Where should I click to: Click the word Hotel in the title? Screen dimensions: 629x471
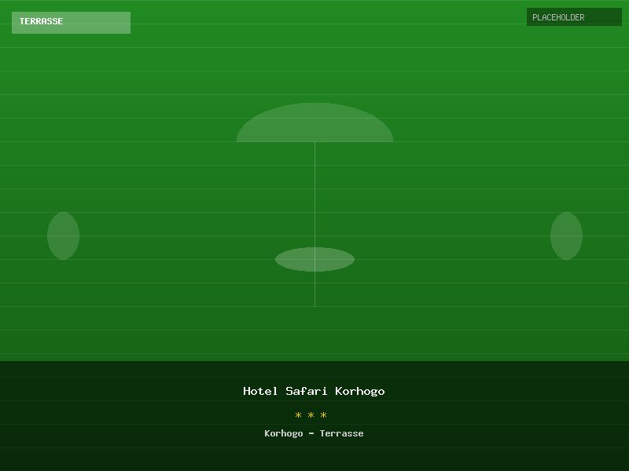(x=260, y=391)
